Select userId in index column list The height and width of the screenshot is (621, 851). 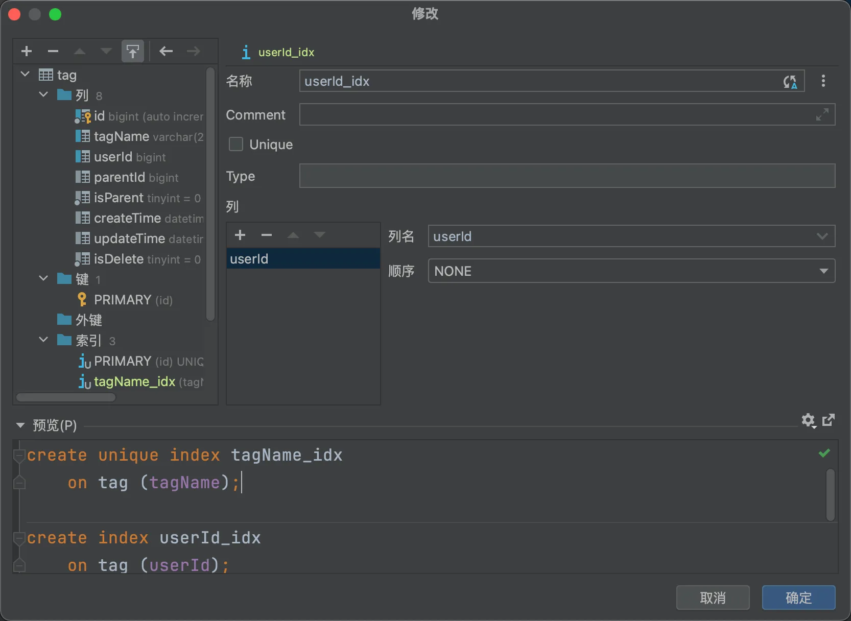(x=303, y=259)
